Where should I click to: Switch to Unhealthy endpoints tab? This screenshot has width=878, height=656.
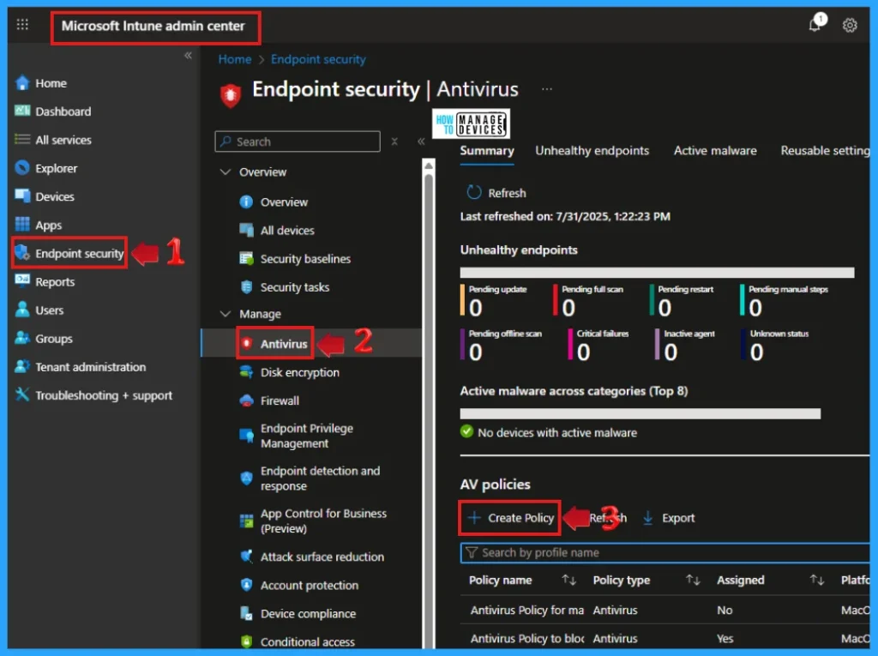pos(592,151)
